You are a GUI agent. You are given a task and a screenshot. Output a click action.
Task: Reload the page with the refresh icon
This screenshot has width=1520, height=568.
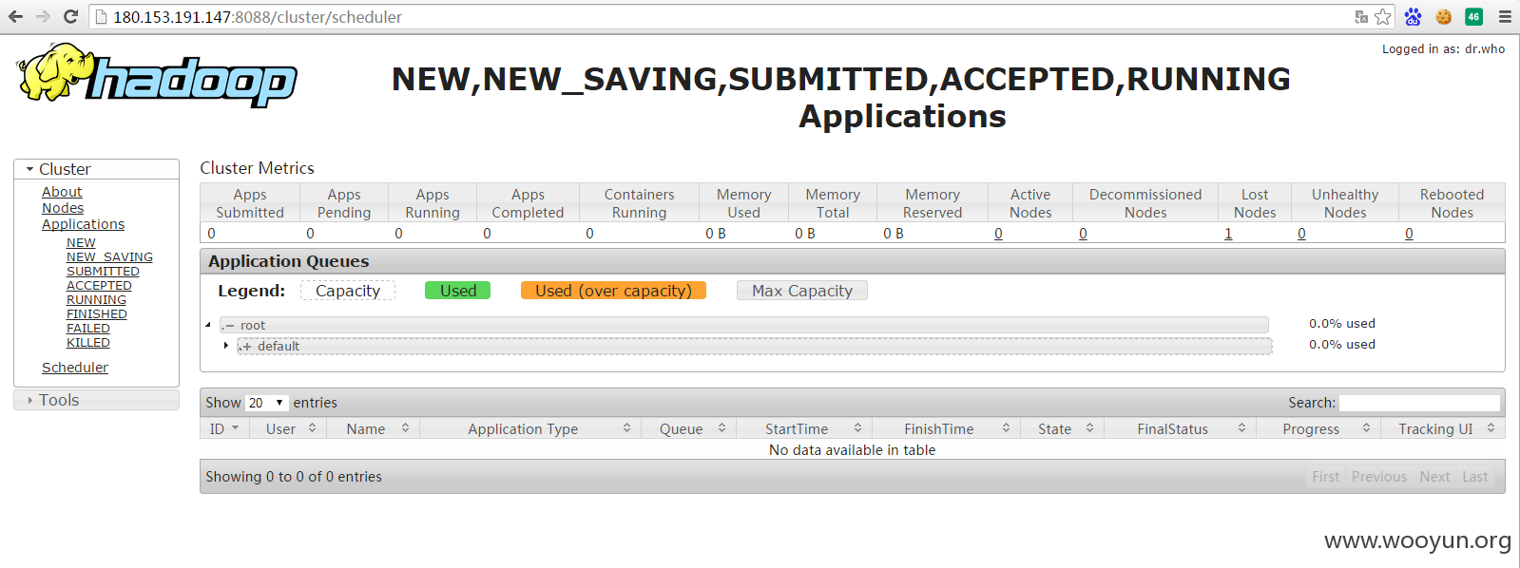coord(70,16)
